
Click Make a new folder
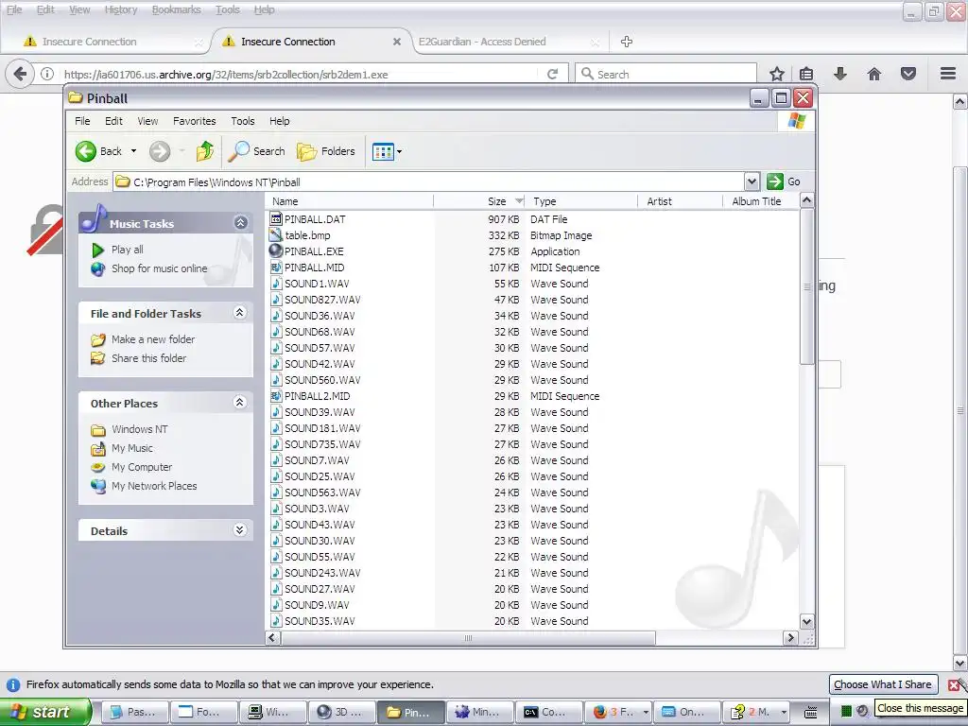point(153,339)
